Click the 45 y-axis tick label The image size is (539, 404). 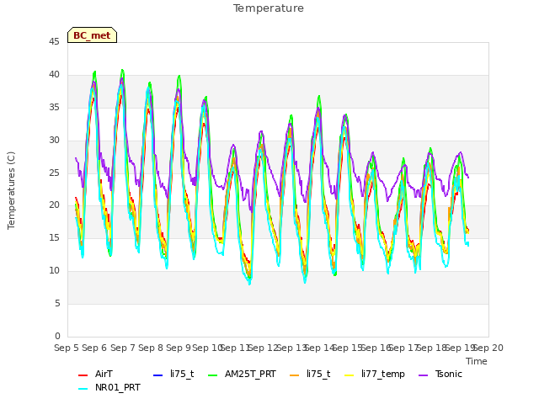point(54,42)
